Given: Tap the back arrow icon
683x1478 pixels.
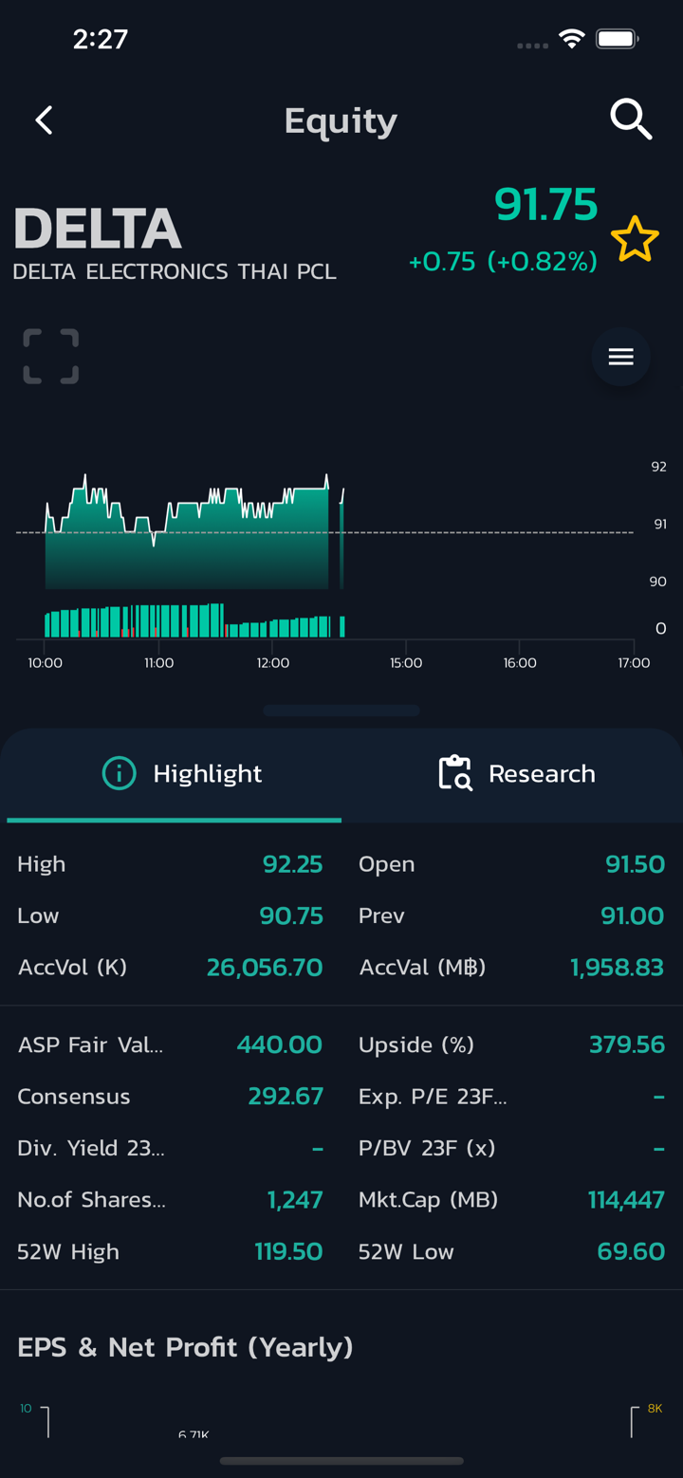Looking at the screenshot, I should [x=44, y=120].
